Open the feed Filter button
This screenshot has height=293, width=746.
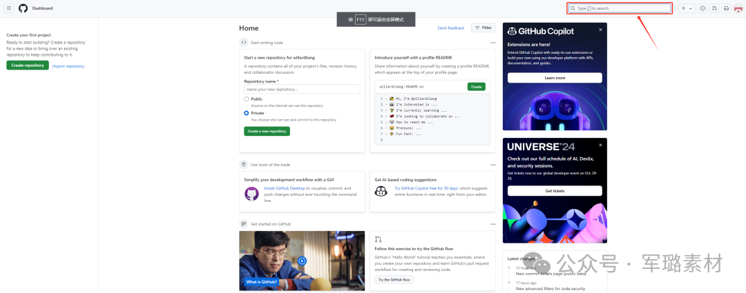(483, 28)
